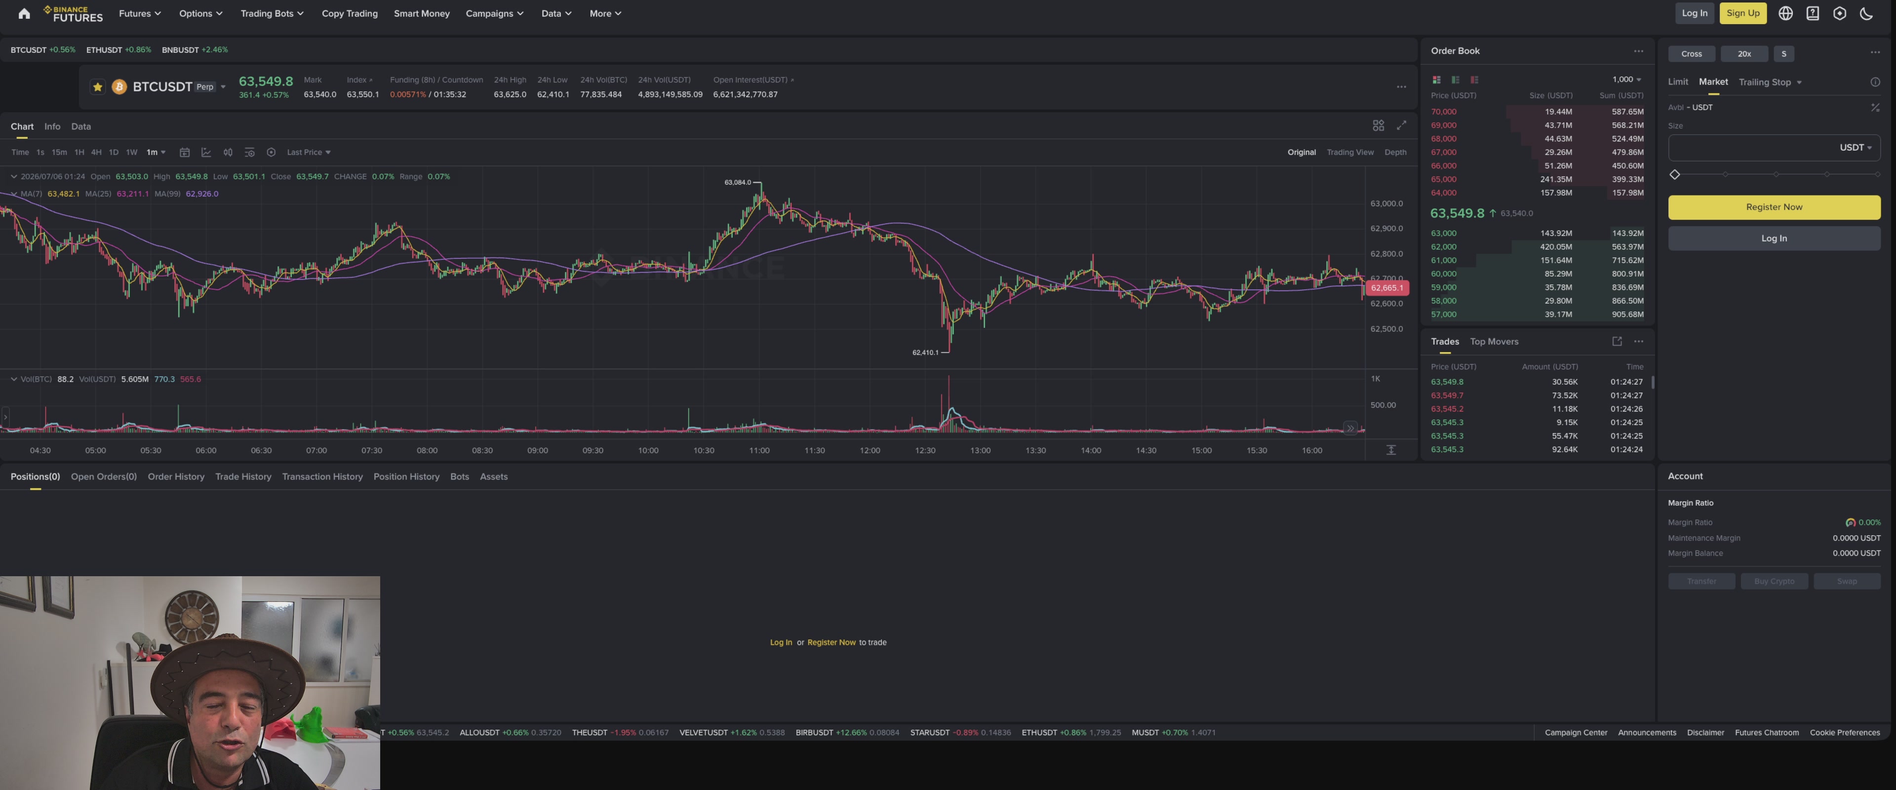Click the favorite star next to BTCUSDT
1896x790 pixels.
pos(97,87)
